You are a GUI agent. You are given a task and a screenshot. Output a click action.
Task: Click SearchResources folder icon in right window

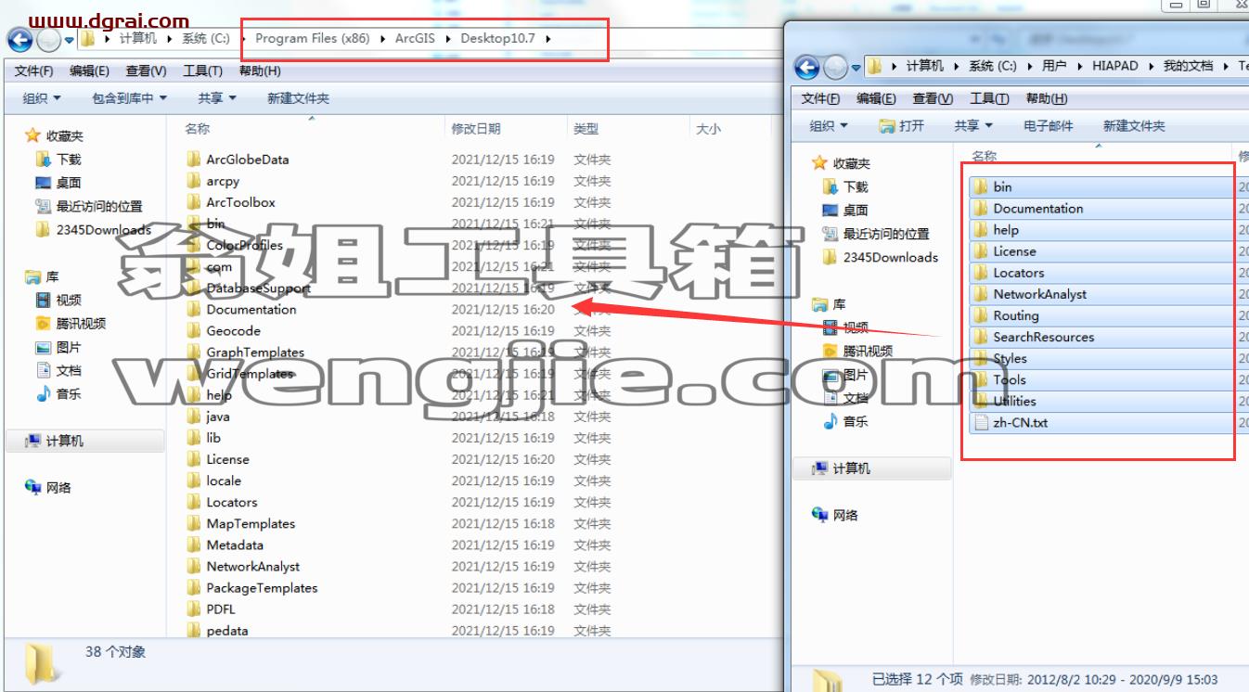980,337
